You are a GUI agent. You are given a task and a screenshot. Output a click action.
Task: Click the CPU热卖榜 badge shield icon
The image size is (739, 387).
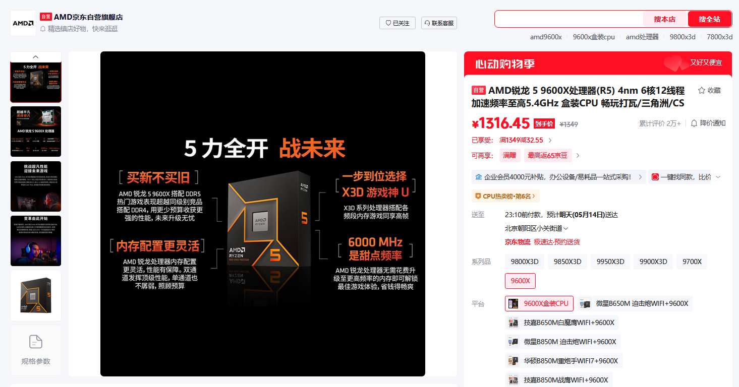point(478,196)
